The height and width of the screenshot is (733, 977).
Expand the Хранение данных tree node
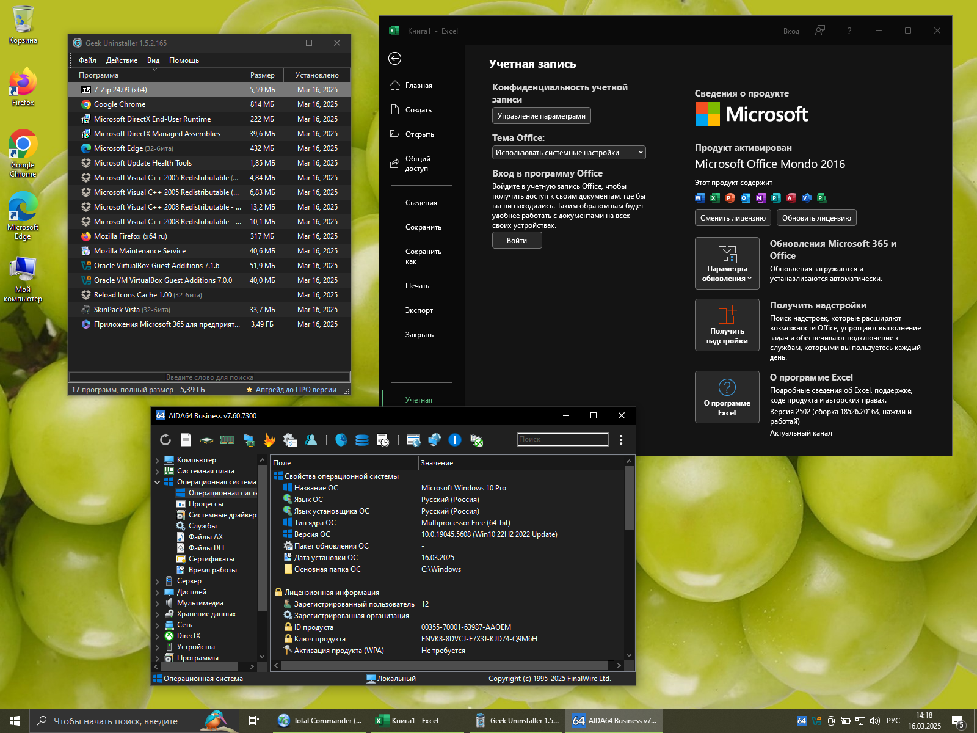[x=158, y=614]
